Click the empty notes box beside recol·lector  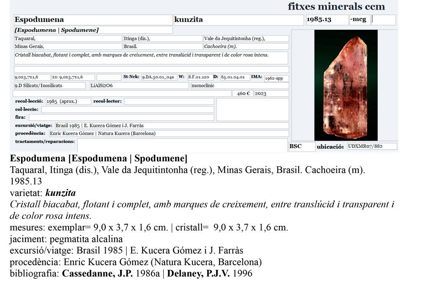[x=253, y=110]
